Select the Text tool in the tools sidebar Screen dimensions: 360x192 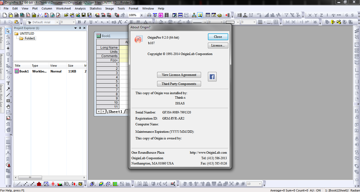tap(8, 83)
